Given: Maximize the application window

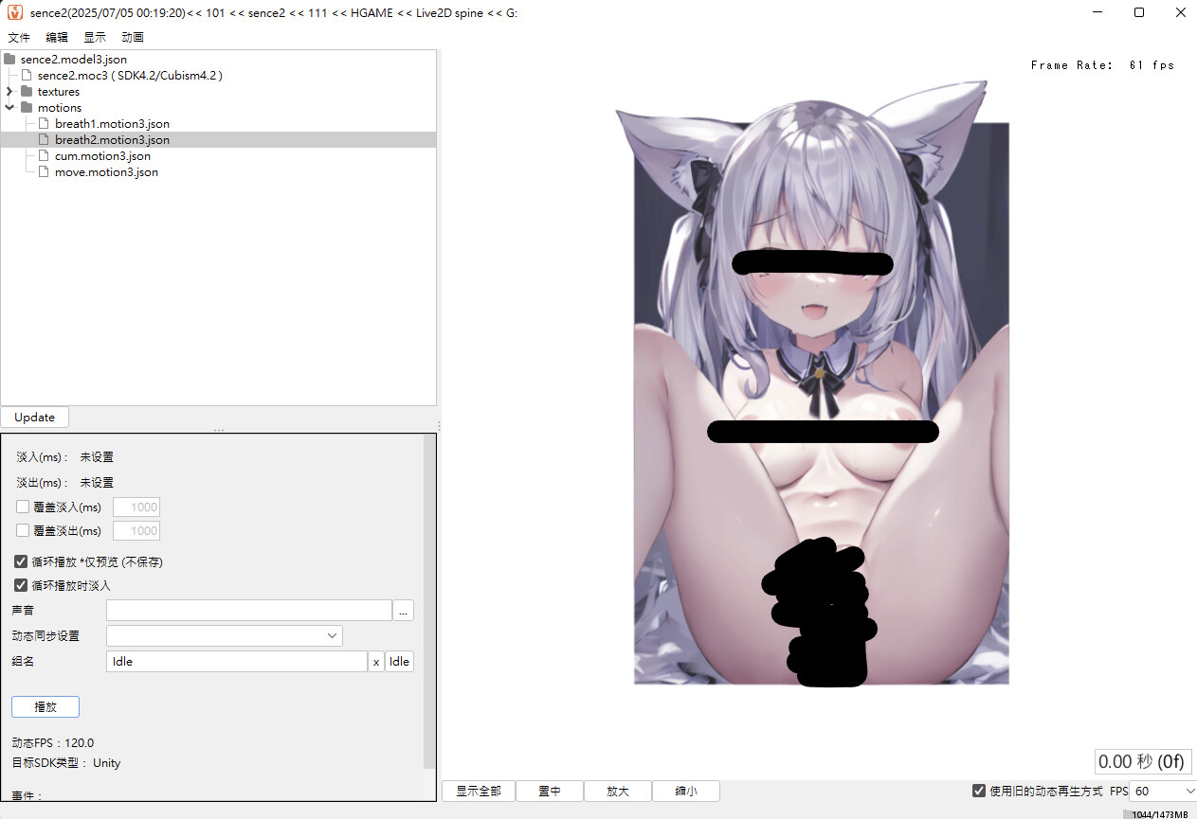Looking at the screenshot, I should 1139,12.
